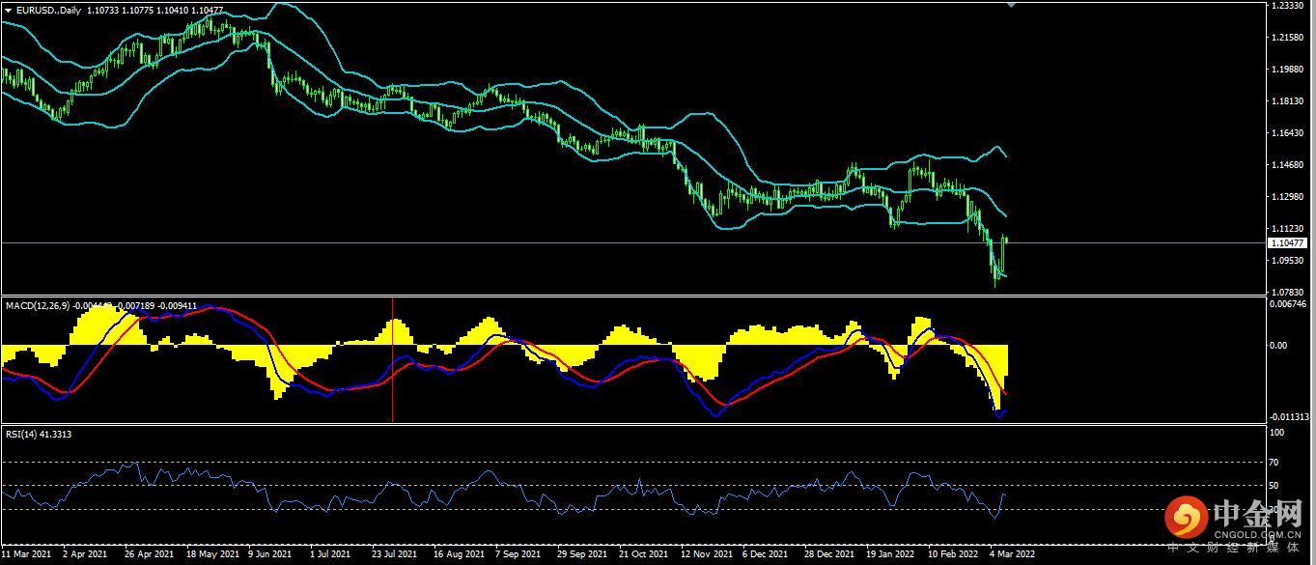Viewport: 1316px width, 565px height.
Task: Click the 1.23330 price scale label
Action: click(x=1289, y=6)
